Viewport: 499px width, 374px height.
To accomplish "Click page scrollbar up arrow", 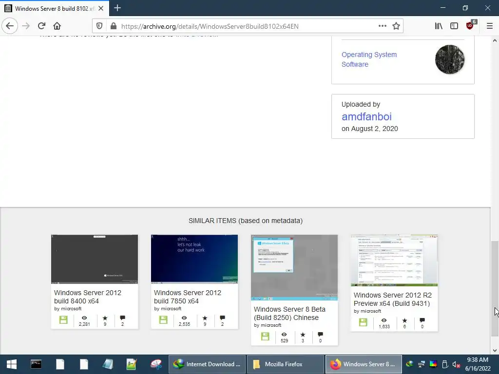I will click(x=495, y=40).
